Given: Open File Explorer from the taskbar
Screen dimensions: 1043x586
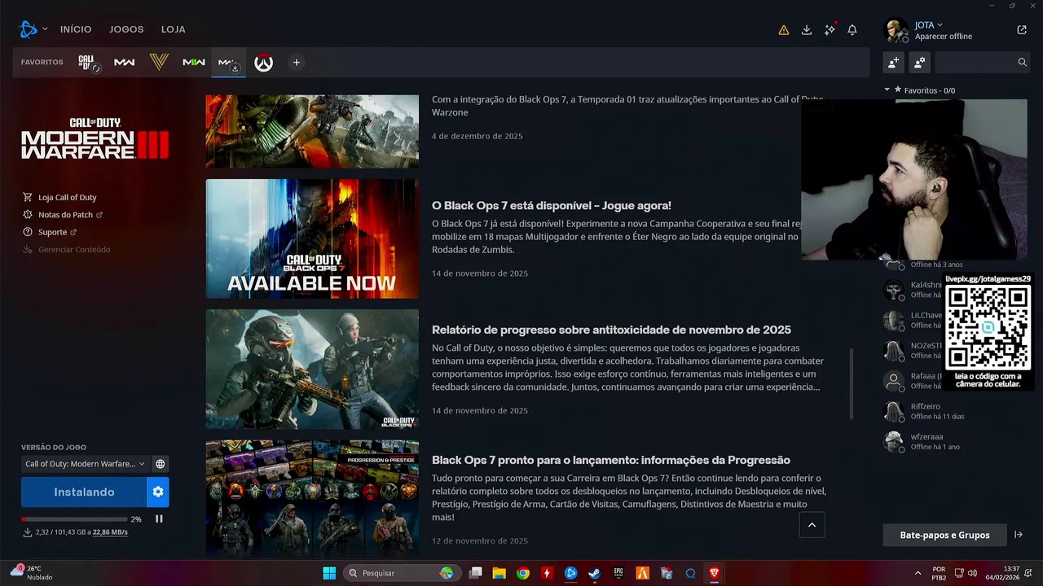Looking at the screenshot, I should tap(499, 573).
